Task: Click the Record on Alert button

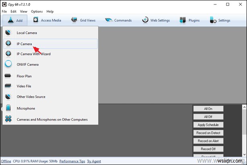Action: tap(208, 141)
